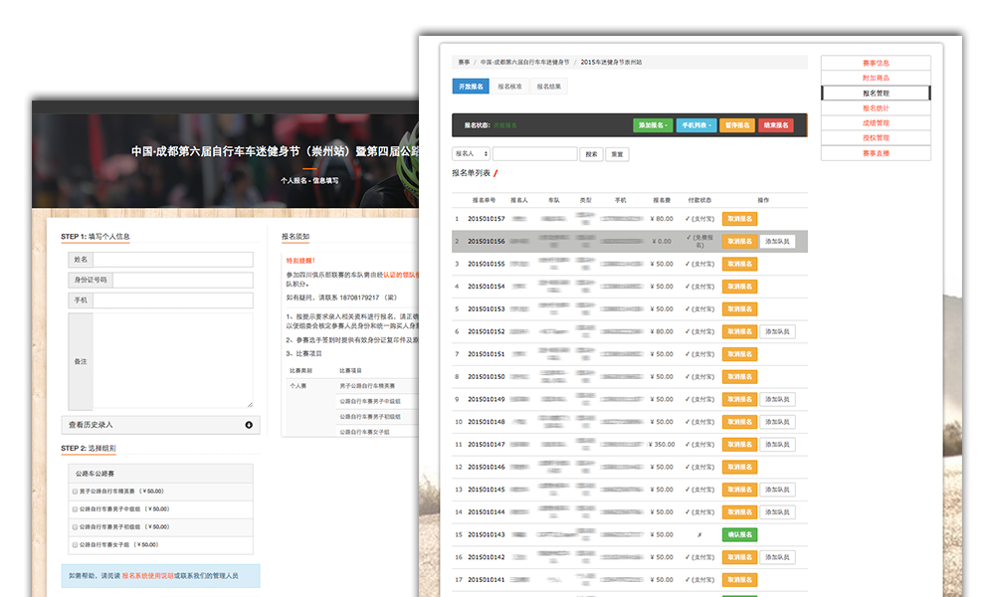Tick the 公路自行车赛男子中级组 checkbox
Image resolution: width=995 pixels, height=597 pixels.
click(x=76, y=509)
